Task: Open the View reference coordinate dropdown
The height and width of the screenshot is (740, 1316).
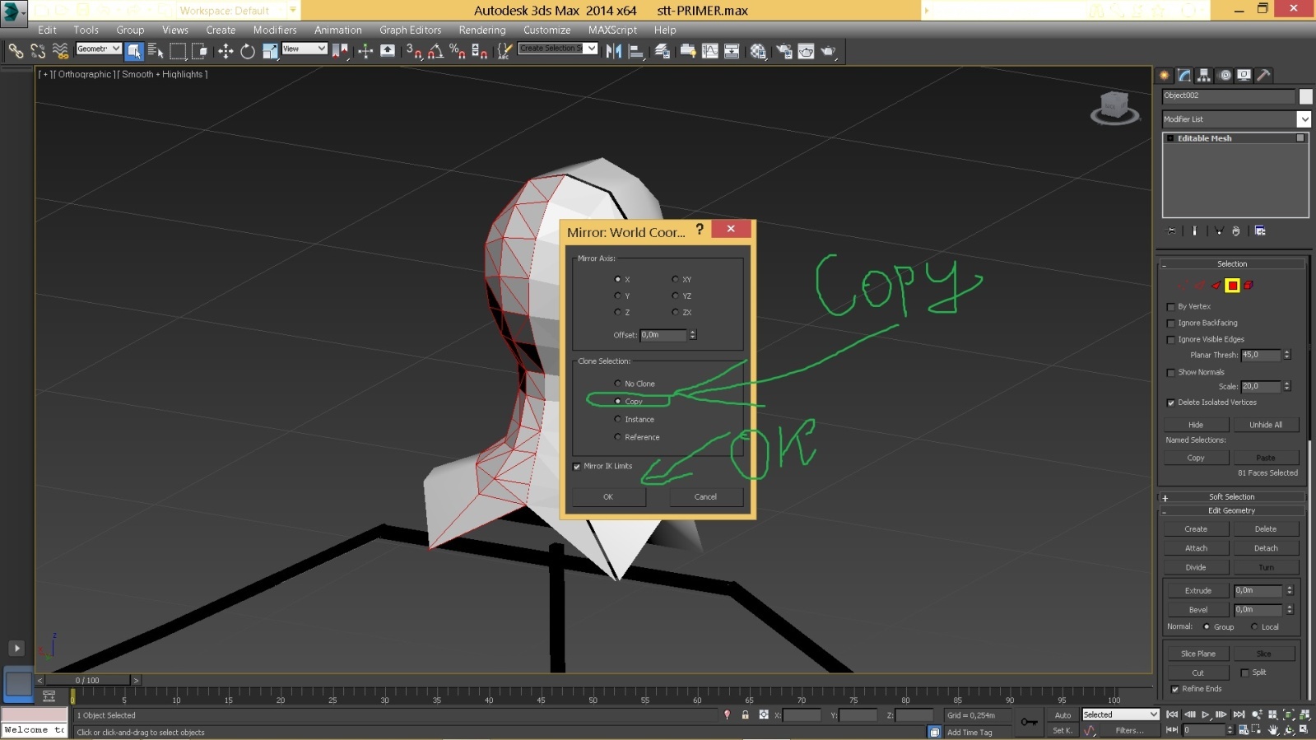Action: pyautogui.click(x=305, y=49)
